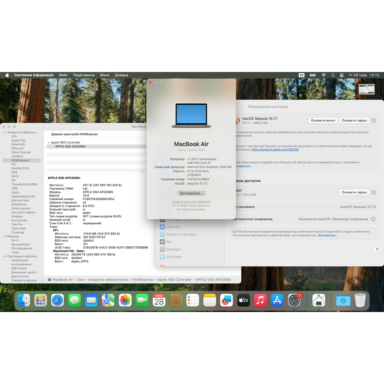Launch FaceTime from the Dock
The height and width of the screenshot is (384, 384).
pos(142,300)
